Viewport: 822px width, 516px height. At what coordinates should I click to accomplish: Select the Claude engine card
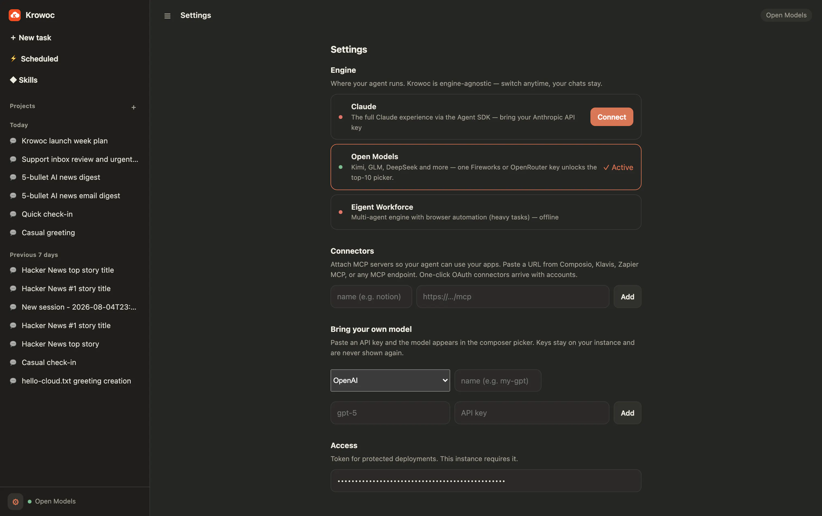coord(485,117)
